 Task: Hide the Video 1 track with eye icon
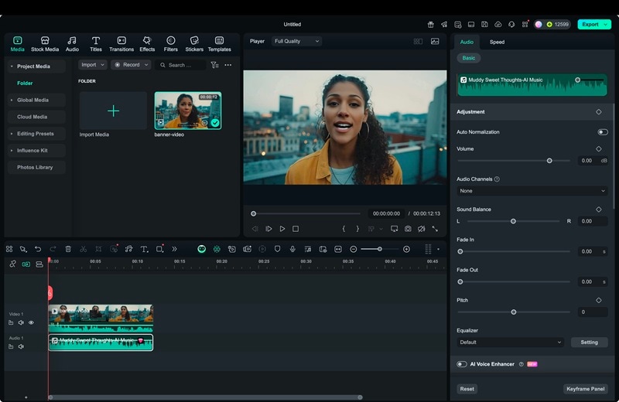click(31, 322)
